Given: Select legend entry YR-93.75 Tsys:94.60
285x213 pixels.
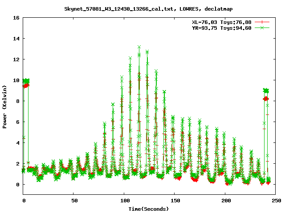Looking at the screenshot, I should [222, 28].
